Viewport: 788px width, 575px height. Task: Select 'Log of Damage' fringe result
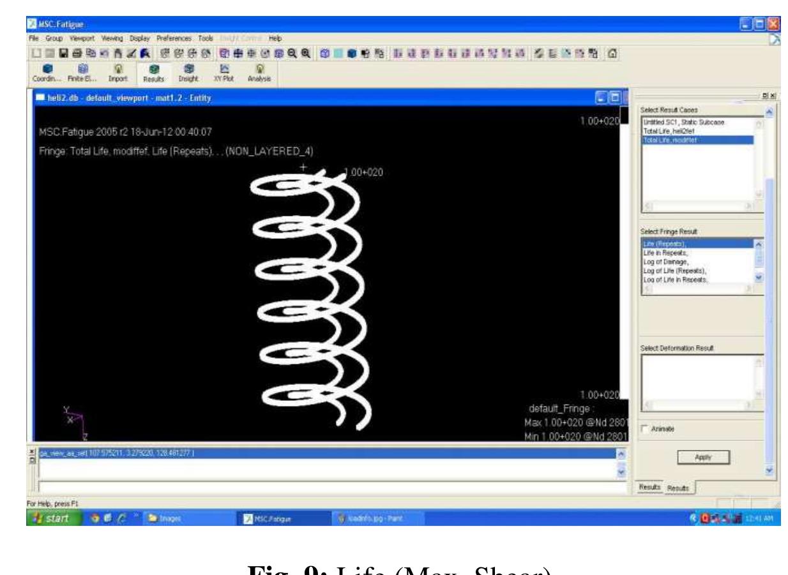point(697,261)
